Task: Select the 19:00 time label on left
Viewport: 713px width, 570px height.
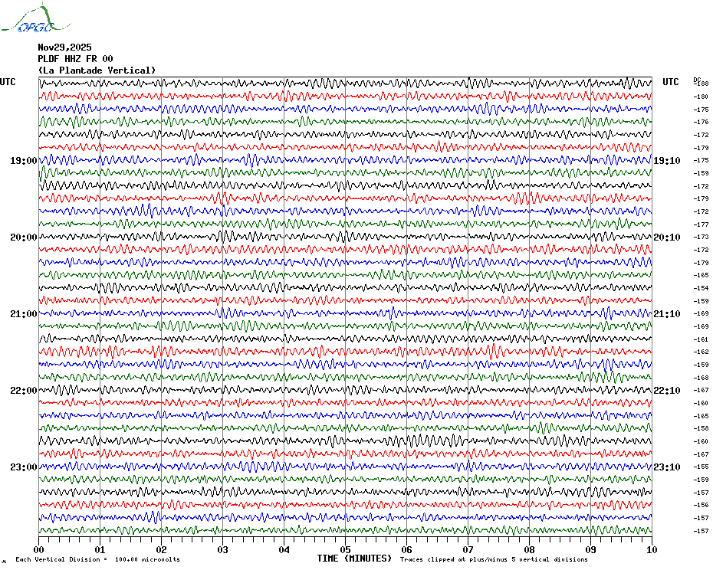Action: 24,161
